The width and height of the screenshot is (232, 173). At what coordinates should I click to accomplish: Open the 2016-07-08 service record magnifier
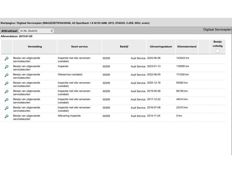(x=6, y=108)
